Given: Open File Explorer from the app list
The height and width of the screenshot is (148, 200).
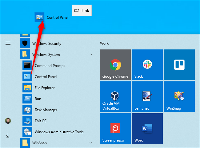Looking at the screenshot, I should (x=45, y=88).
